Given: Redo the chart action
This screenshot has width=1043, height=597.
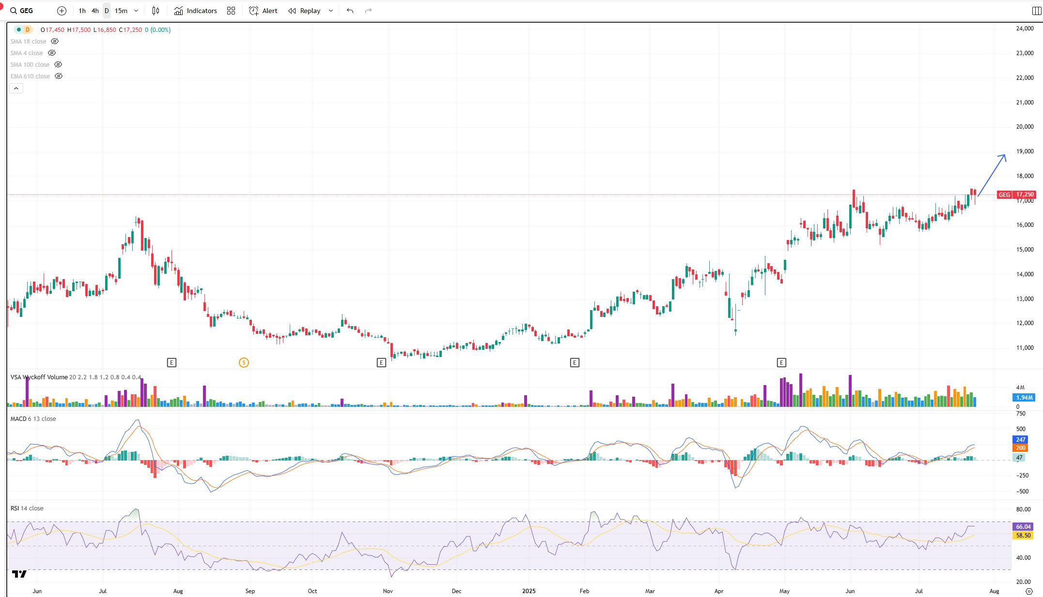Looking at the screenshot, I should coord(368,11).
